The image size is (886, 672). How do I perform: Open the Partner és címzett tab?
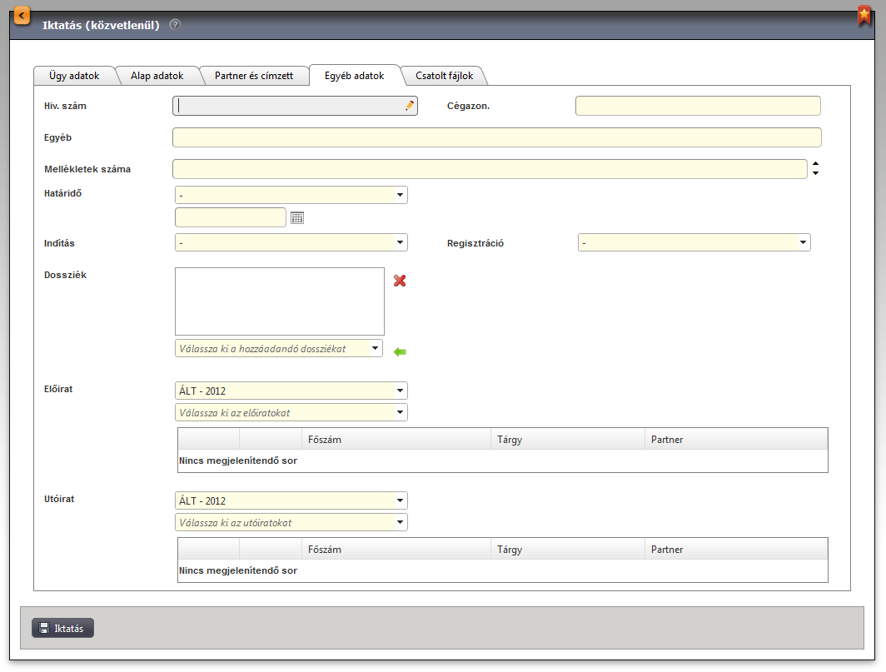(x=254, y=76)
